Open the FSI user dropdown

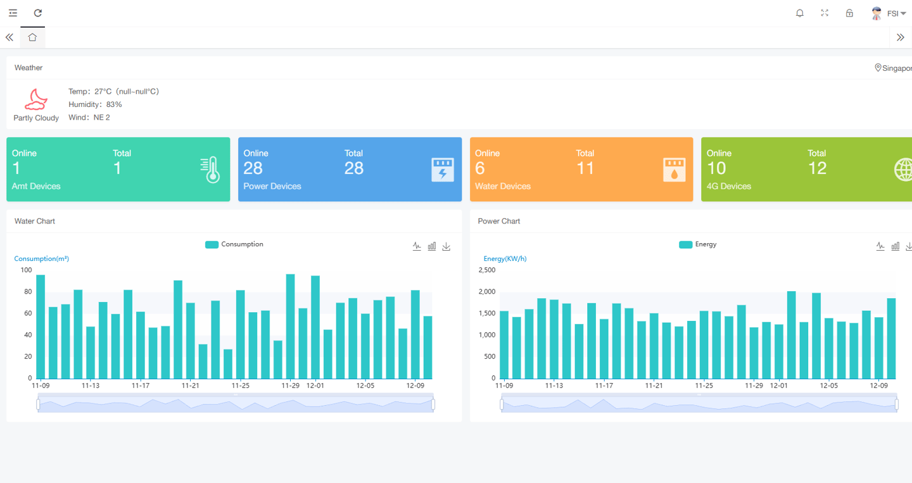(896, 13)
